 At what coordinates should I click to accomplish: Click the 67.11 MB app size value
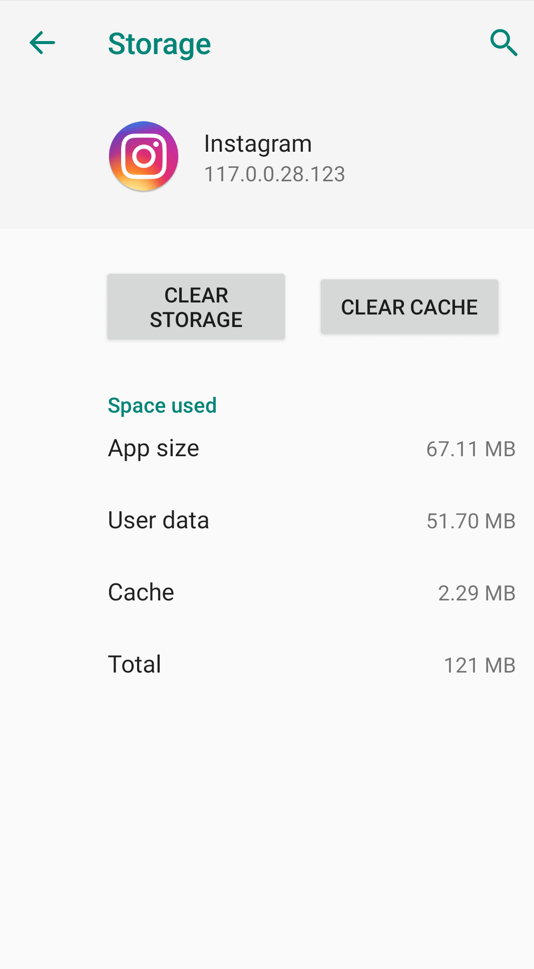click(471, 449)
